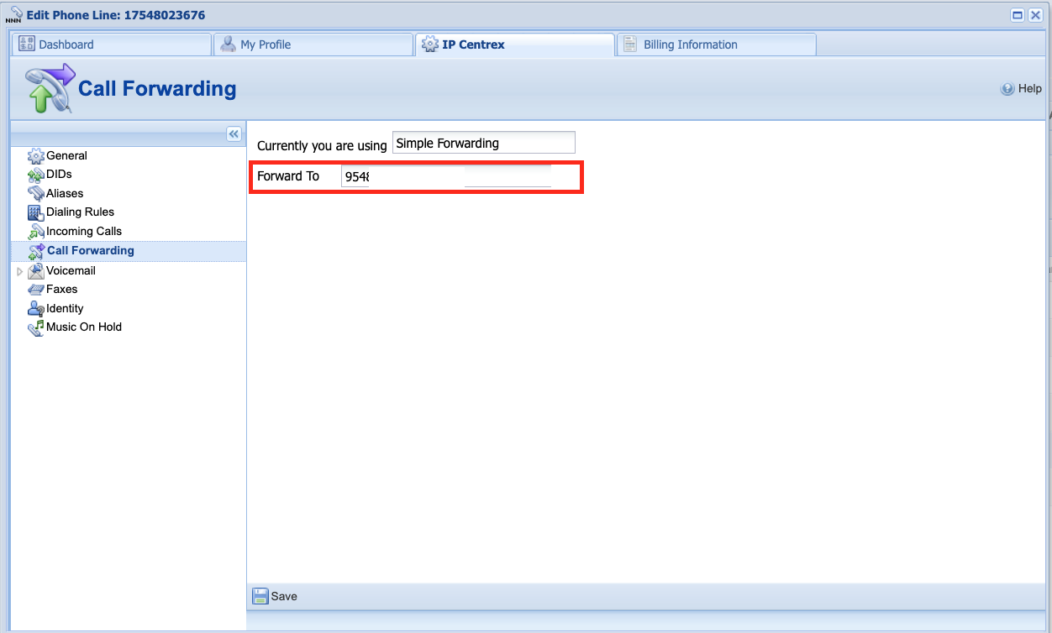Open the Music On Hold settings
The image size is (1052, 633).
[x=36, y=327]
